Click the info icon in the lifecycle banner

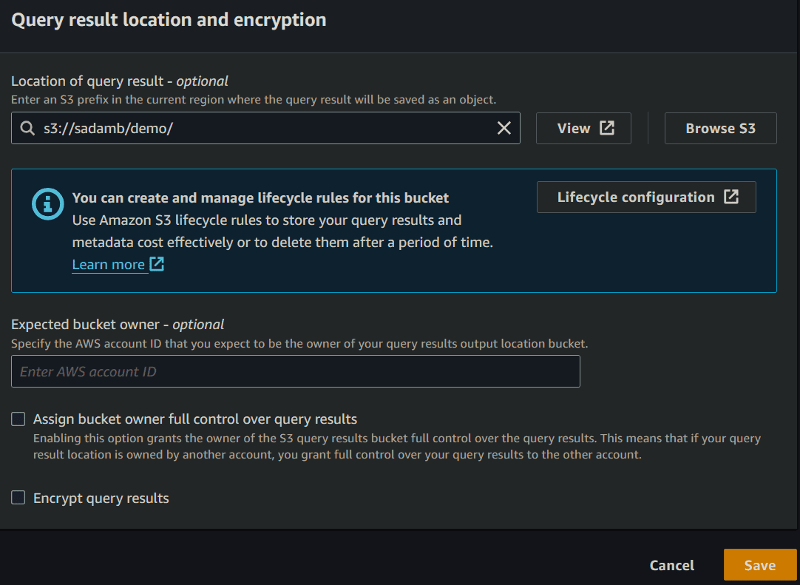(x=47, y=203)
